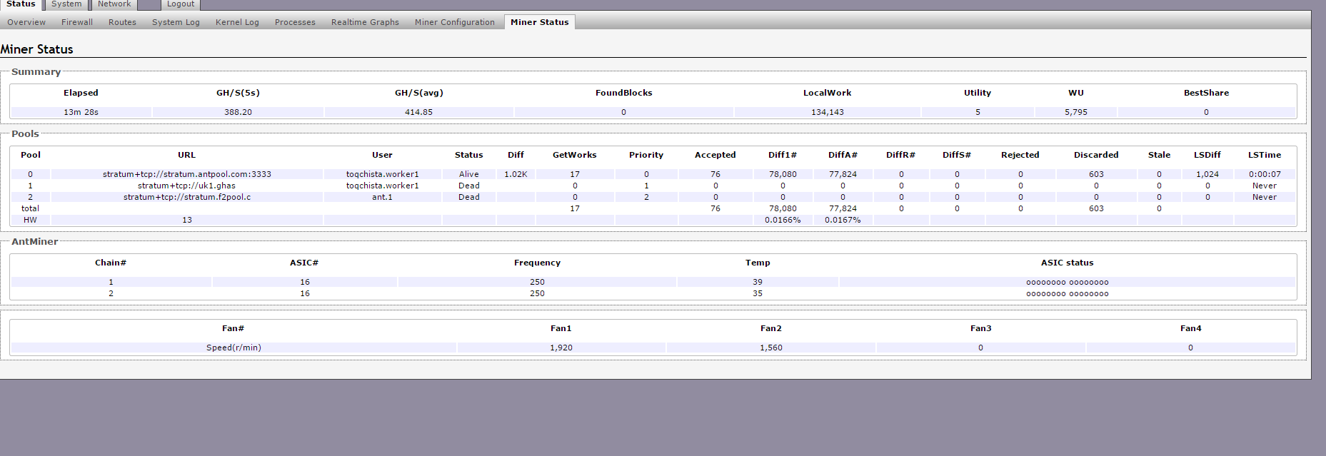Click the Logout link
Screen dimensions: 1326x456
180,4
